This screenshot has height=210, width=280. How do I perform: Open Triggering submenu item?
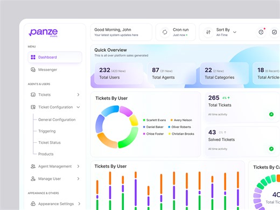[x=47, y=131]
